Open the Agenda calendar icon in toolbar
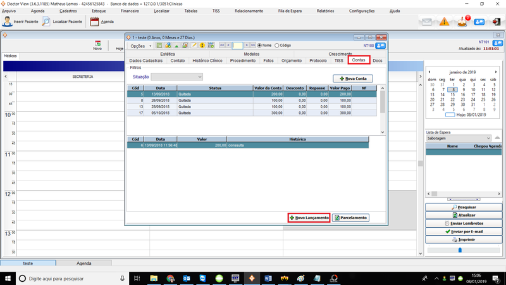506x285 pixels. click(94, 22)
